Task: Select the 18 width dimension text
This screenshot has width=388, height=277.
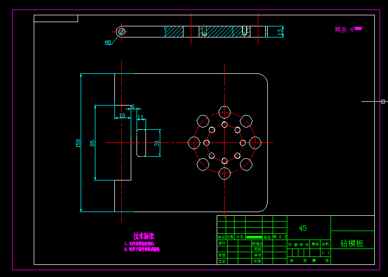Action: (x=122, y=116)
